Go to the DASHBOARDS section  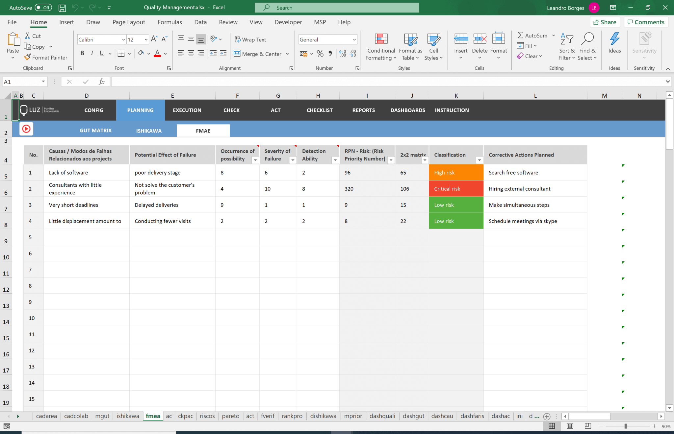(x=408, y=110)
